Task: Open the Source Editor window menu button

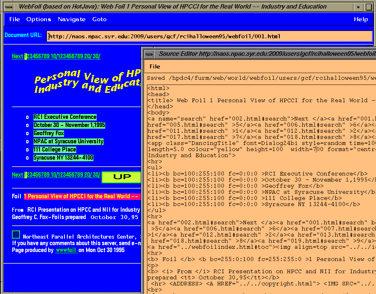Action: click(x=149, y=54)
